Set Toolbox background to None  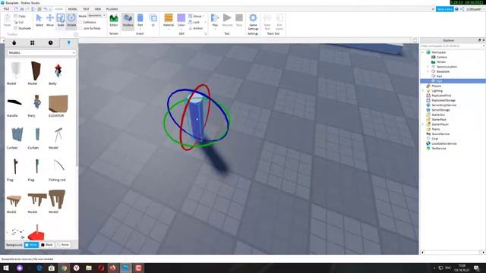[63, 245]
